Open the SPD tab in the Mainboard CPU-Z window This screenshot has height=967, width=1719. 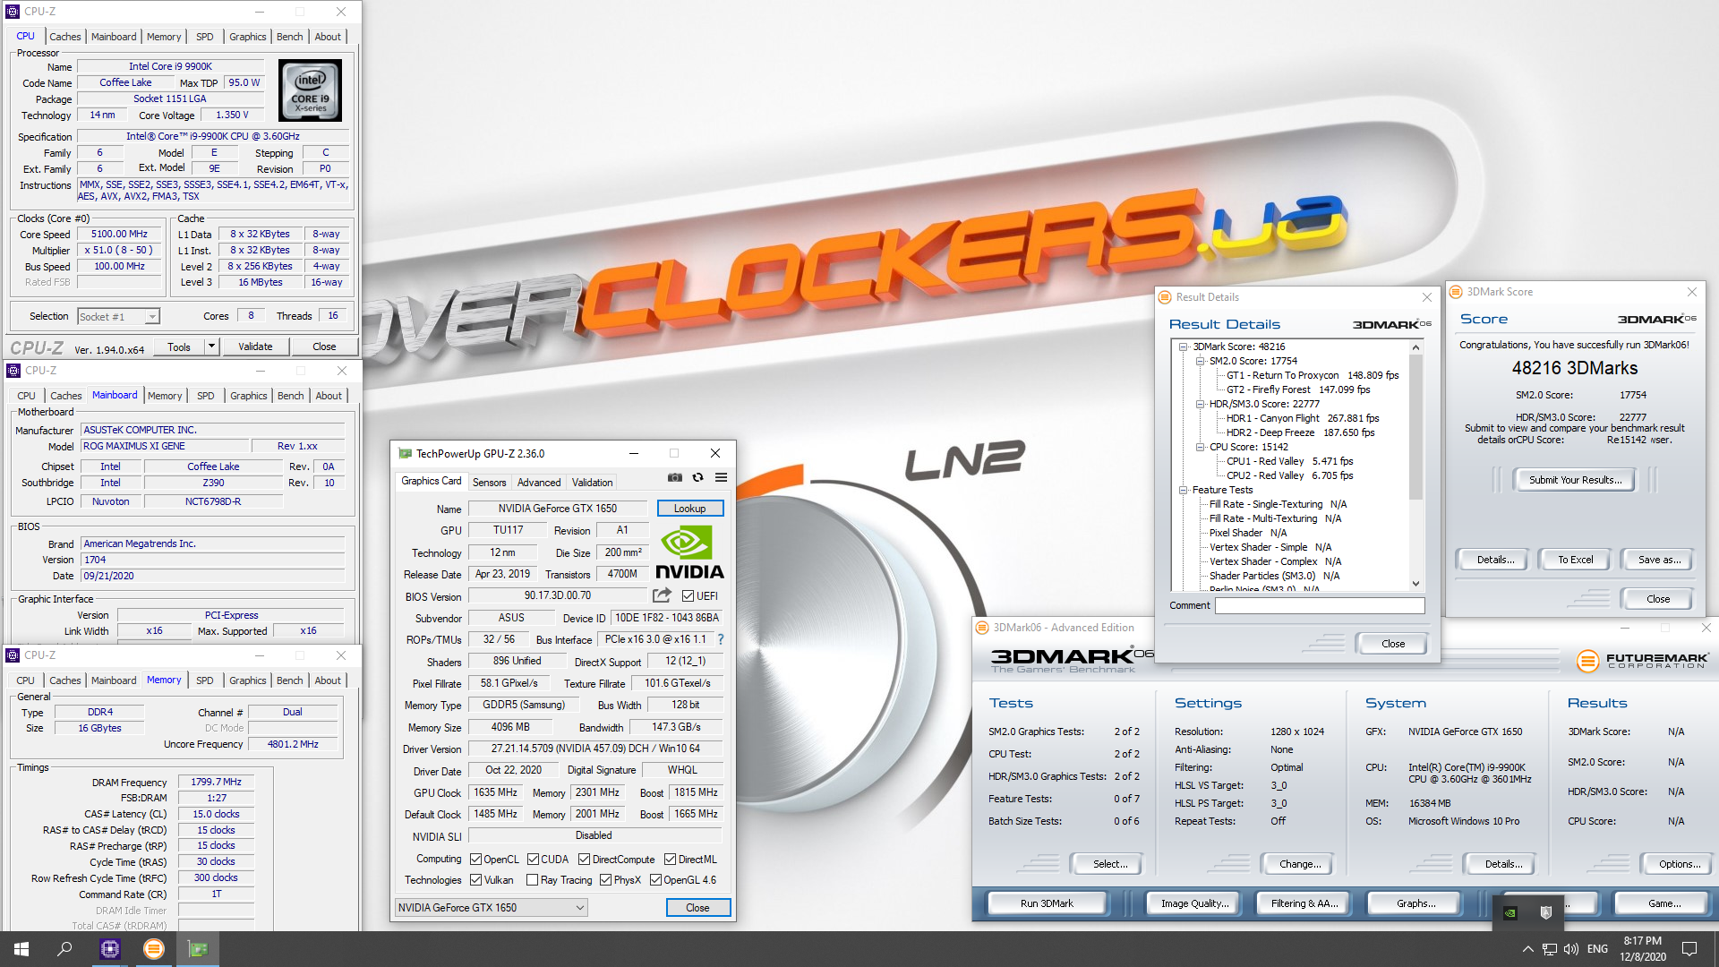[205, 396]
